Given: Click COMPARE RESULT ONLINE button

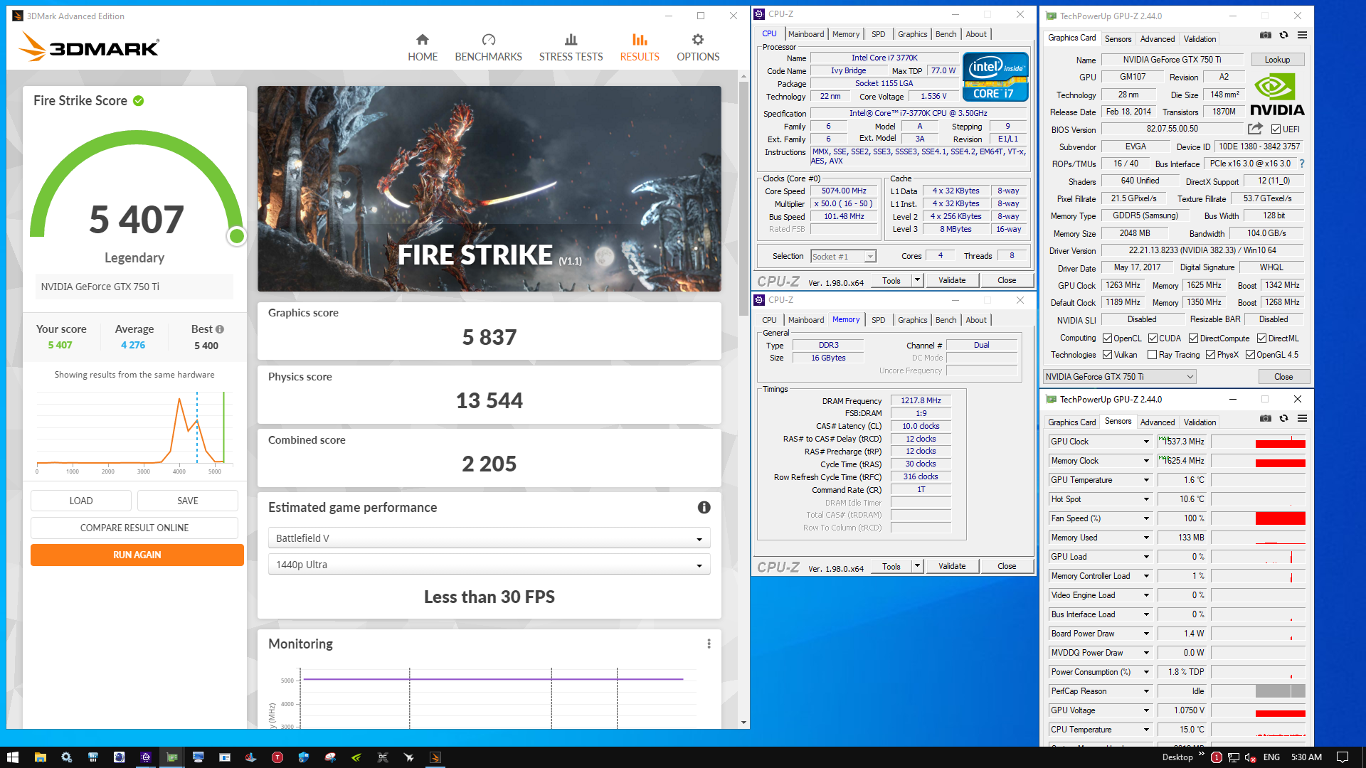Looking at the screenshot, I should pyautogui.click(x=134, y=528).
